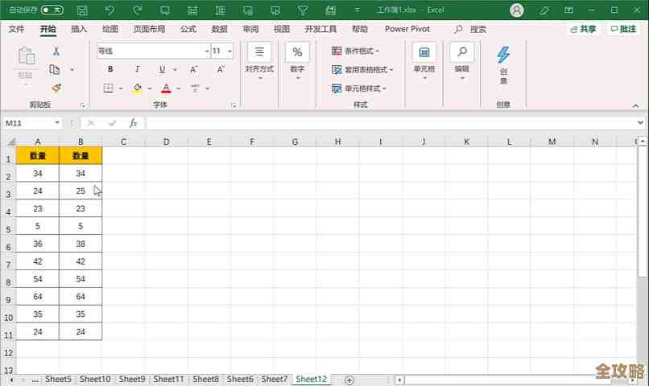Click the 共享 share button
This screenshot has width=649, height=386.
[583, 29]
